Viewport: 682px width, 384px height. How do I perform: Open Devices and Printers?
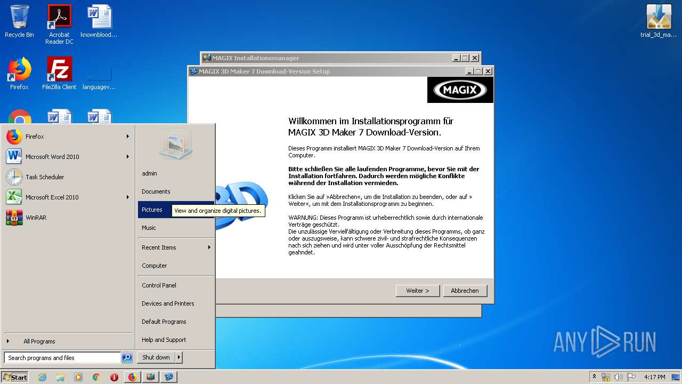pos(176,303)
